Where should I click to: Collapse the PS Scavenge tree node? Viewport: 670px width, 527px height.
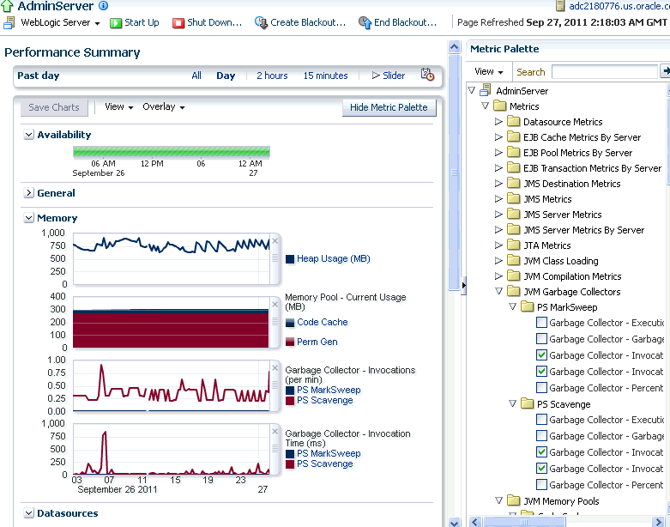point(512,403)
